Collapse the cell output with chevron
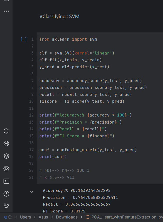 (x=32, y=192)
